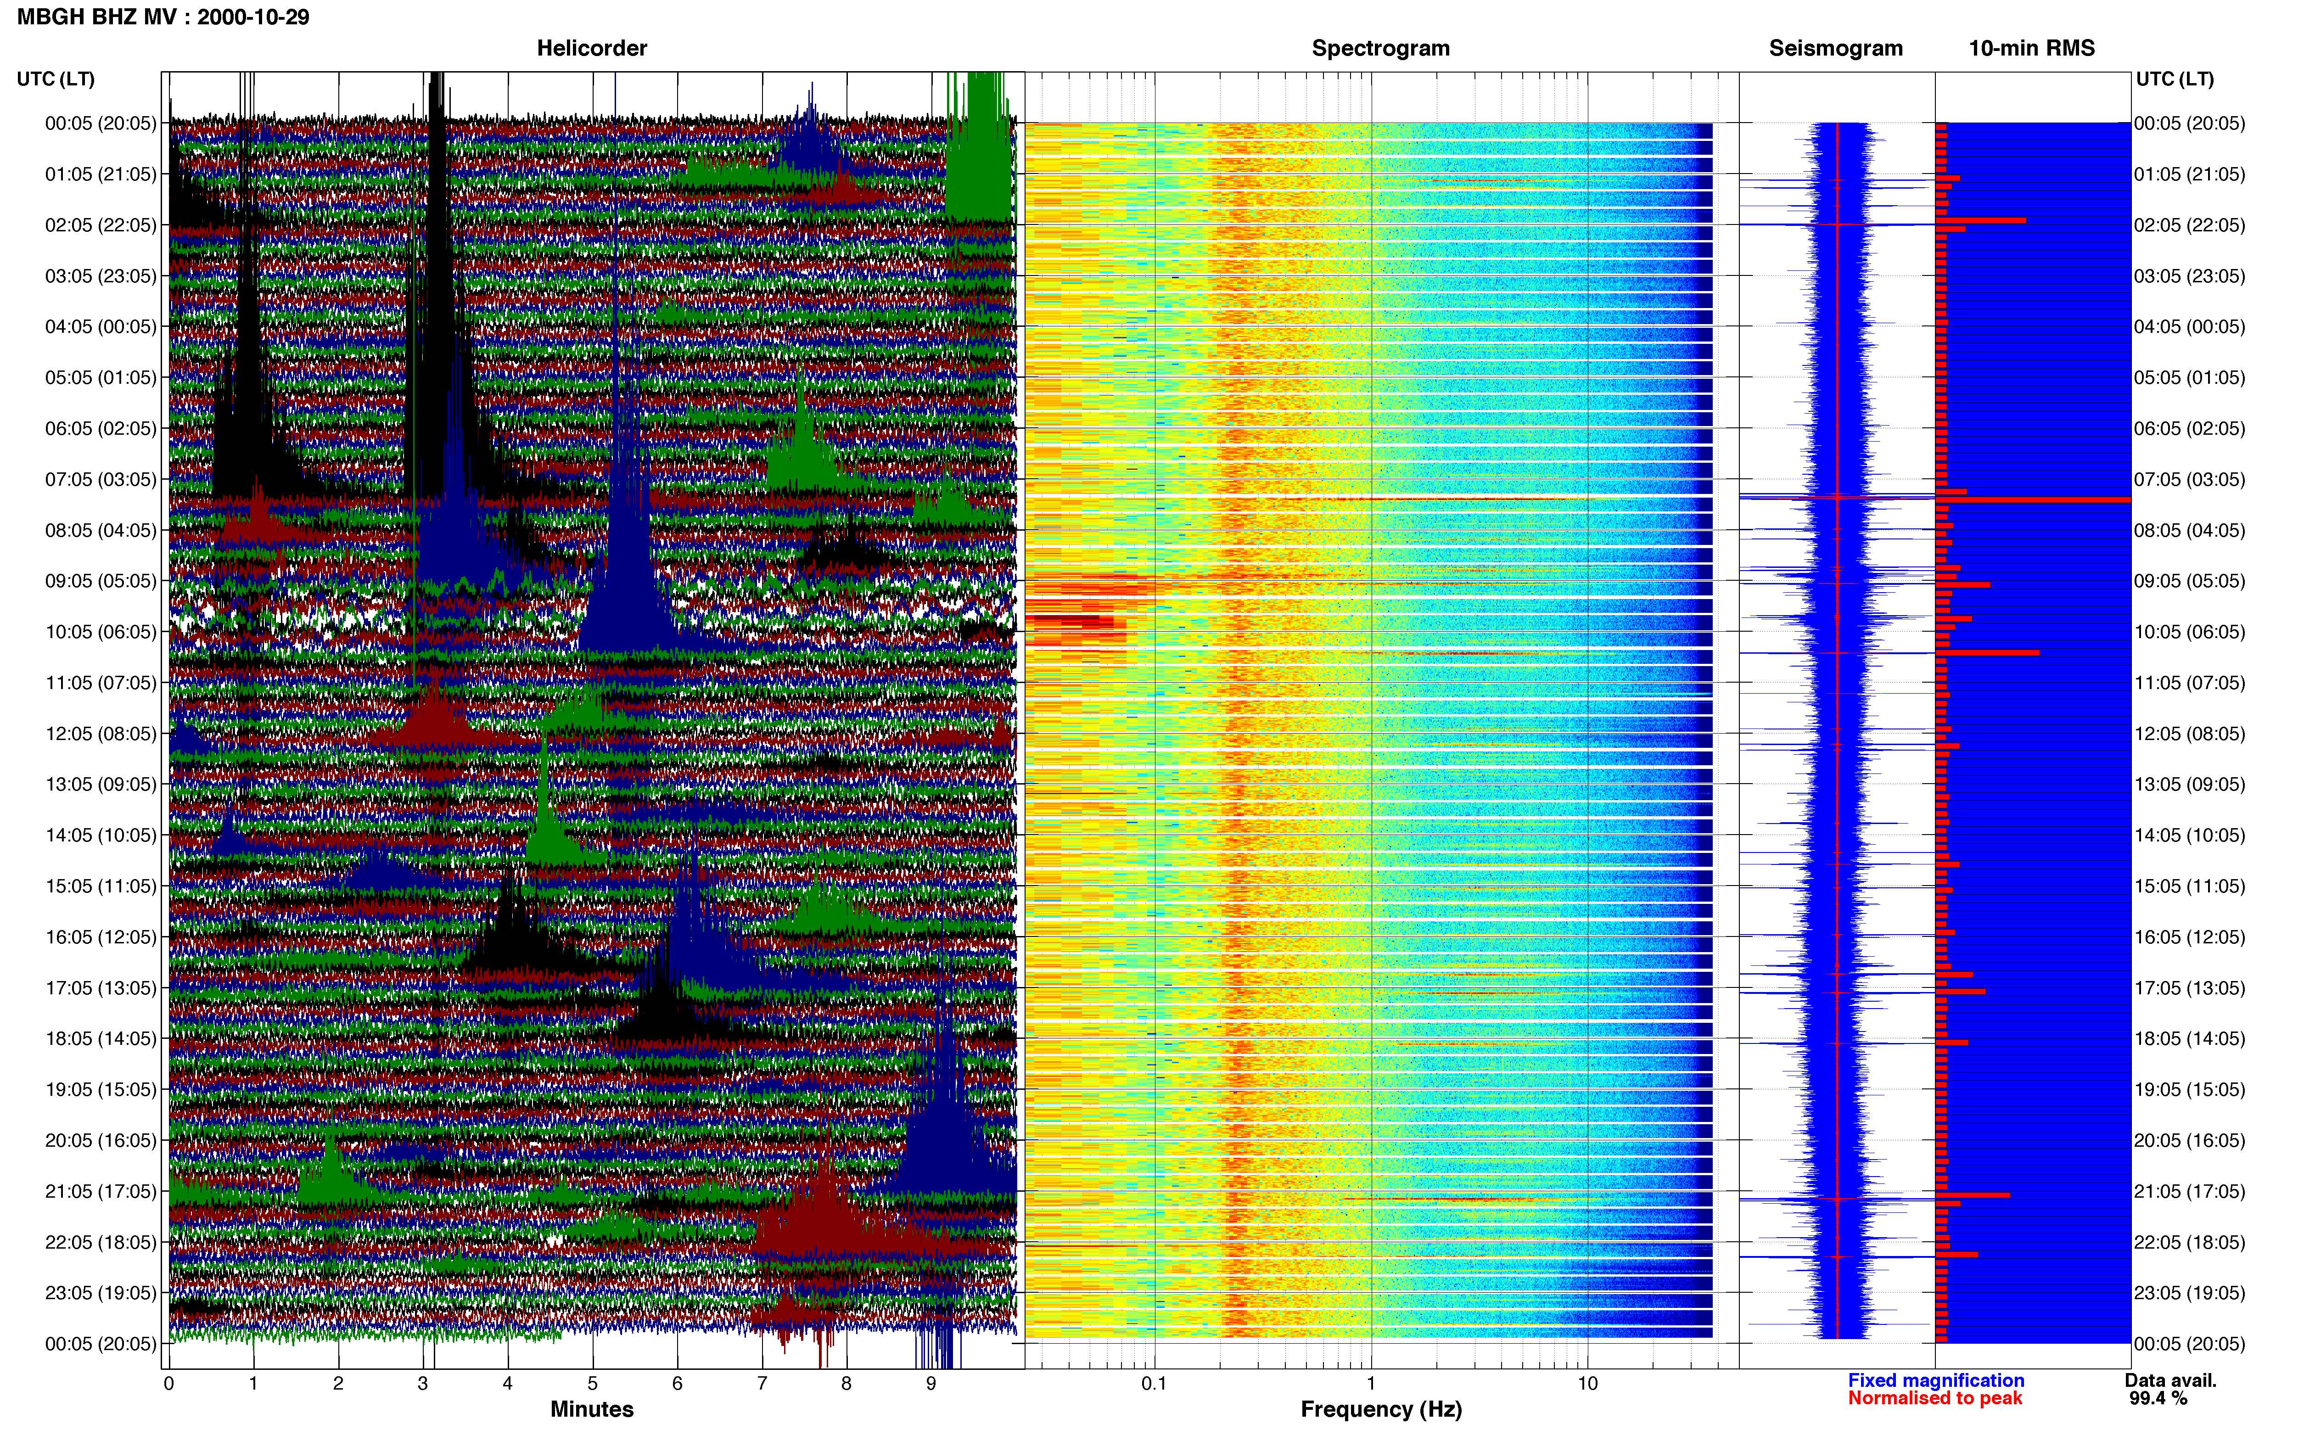Click the 'Data avail.' label
Image resolution: width=2304 pixels, height=1441 pixels.
tap(2170, 1380)
